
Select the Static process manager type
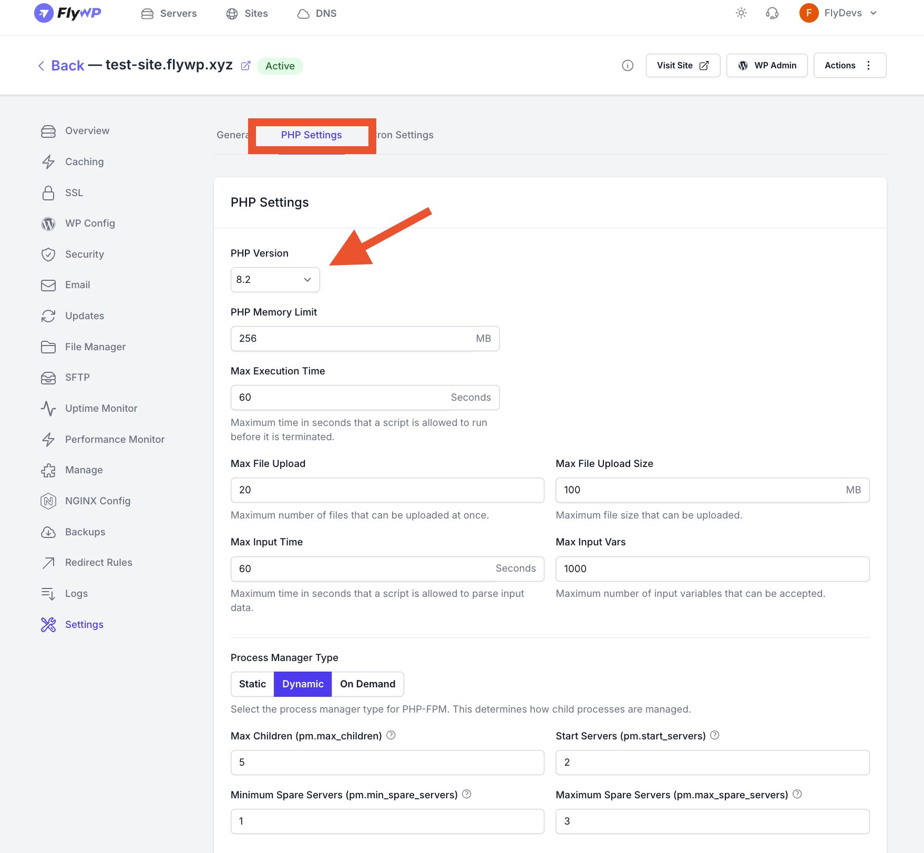pyautogui.click(x=252, y=684)
